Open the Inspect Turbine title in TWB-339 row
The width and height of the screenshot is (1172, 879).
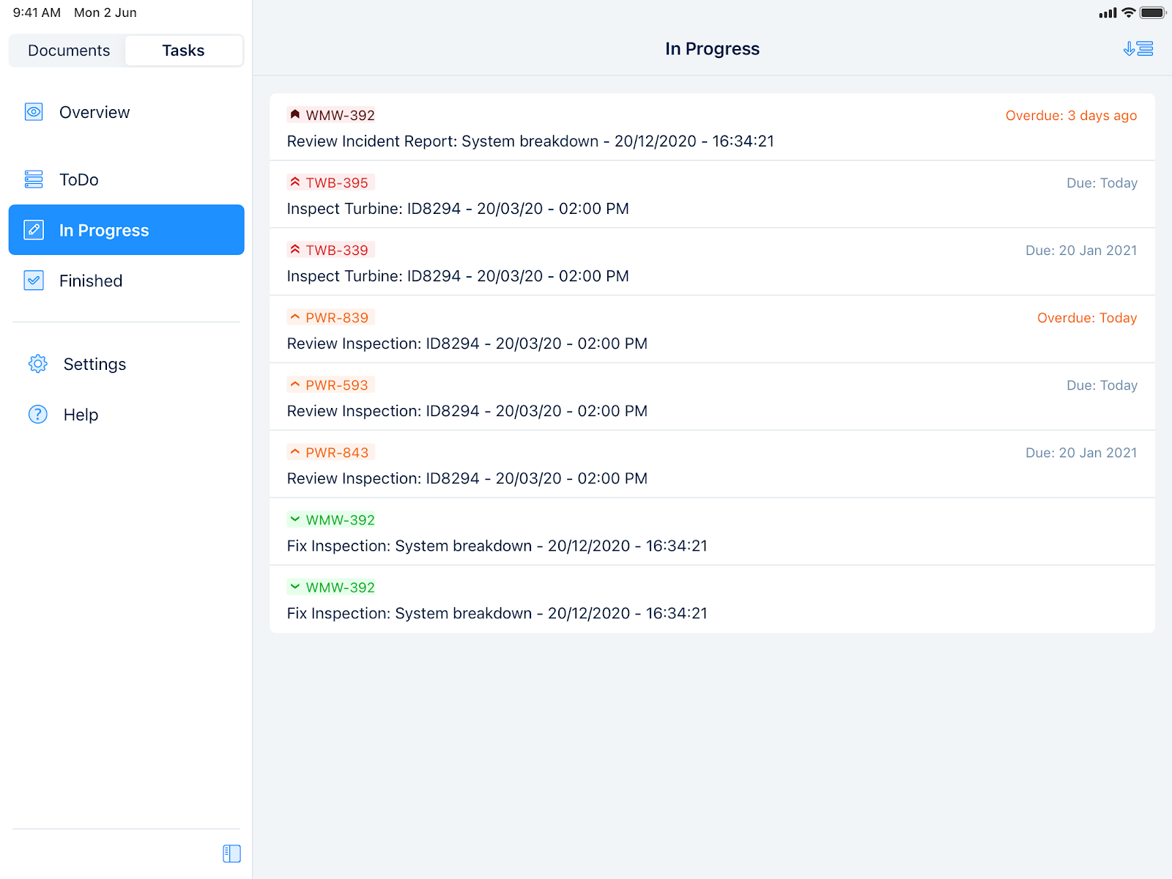(458, 276)
